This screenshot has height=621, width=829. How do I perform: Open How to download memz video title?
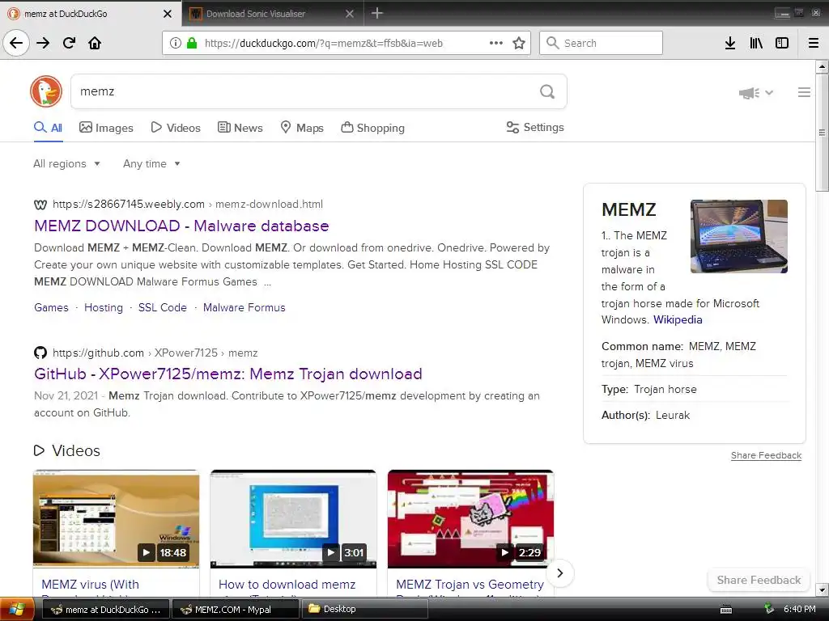[x=287, y=585]
